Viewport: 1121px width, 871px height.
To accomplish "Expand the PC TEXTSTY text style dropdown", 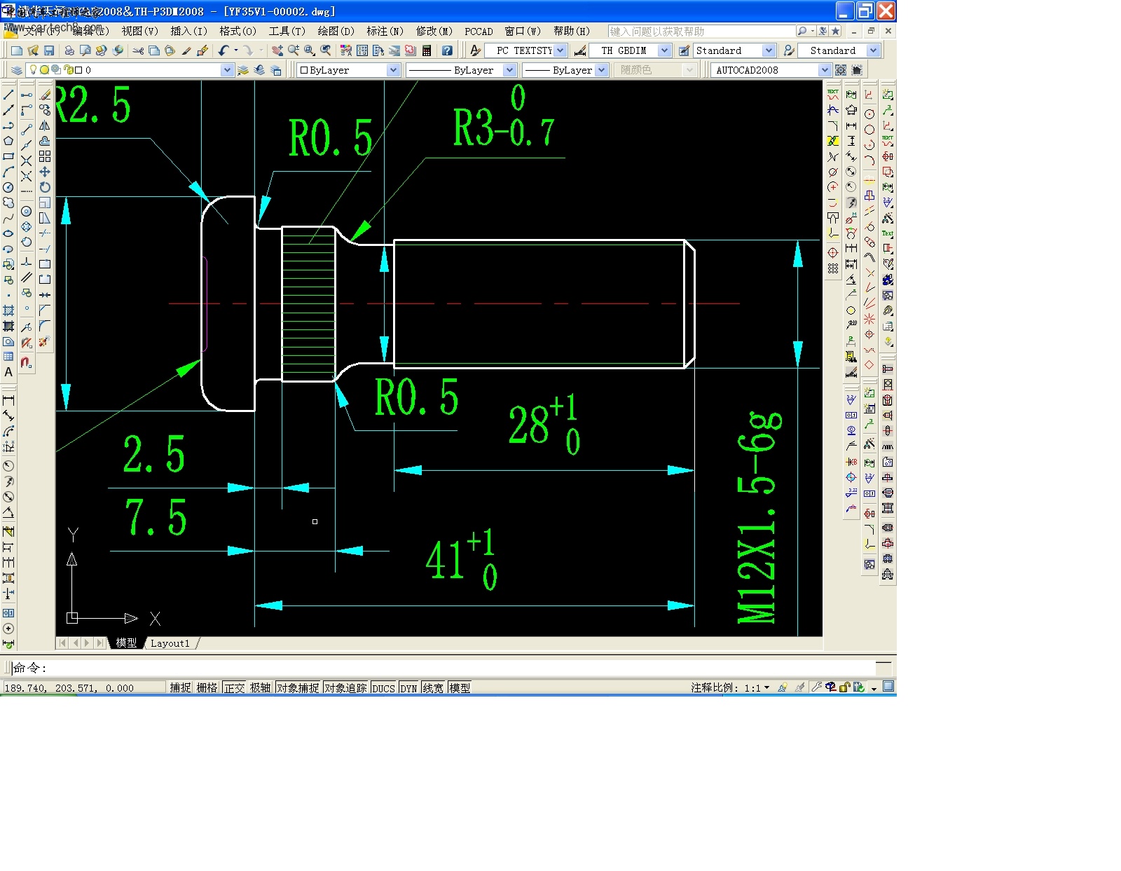I will click(x=560, y=50).
